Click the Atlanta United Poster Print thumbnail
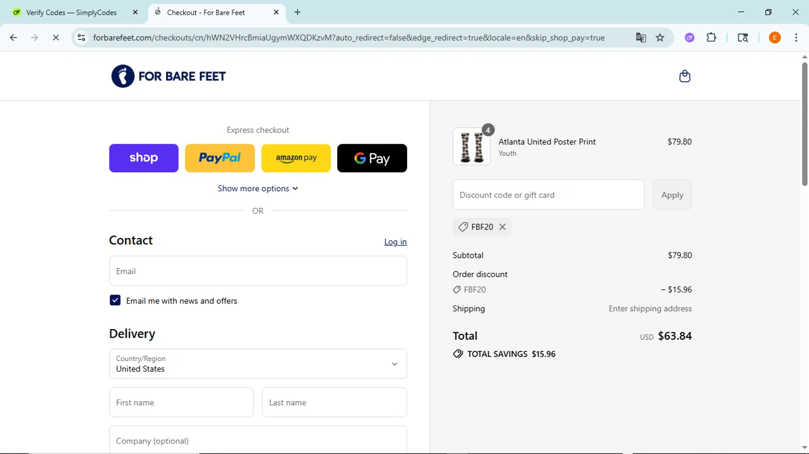809x454 pixels. point(471,146)
